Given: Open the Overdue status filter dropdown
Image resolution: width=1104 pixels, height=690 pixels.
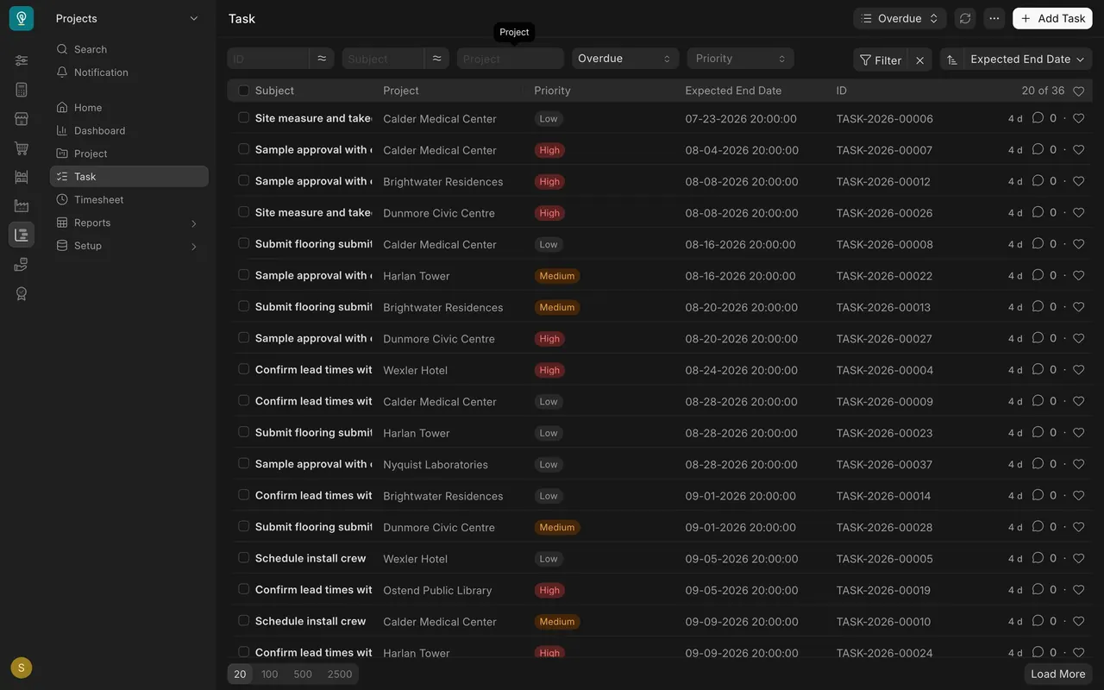Looking at the screenshot, I should coord(625,59).
